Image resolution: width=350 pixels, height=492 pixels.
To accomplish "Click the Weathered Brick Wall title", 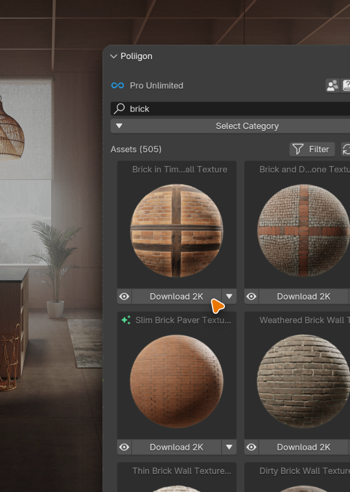I will pos(305,320).
